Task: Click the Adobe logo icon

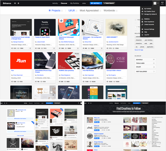Action: pyautogui.click(x=162, y=3)
